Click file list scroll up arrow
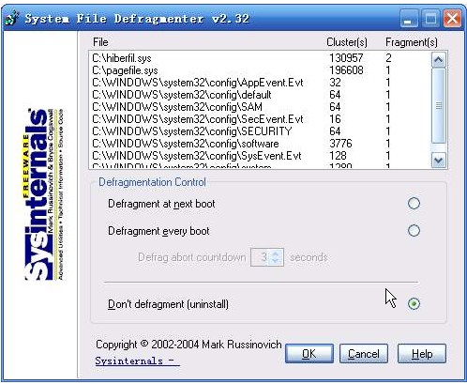 pyautogui.click(x=438, y=59)
